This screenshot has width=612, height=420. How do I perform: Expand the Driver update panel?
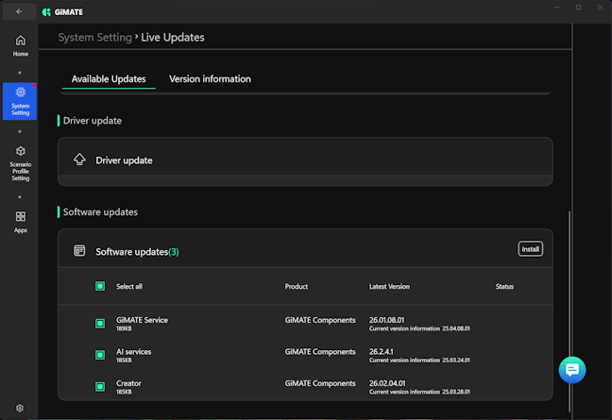tap(304, 160)
